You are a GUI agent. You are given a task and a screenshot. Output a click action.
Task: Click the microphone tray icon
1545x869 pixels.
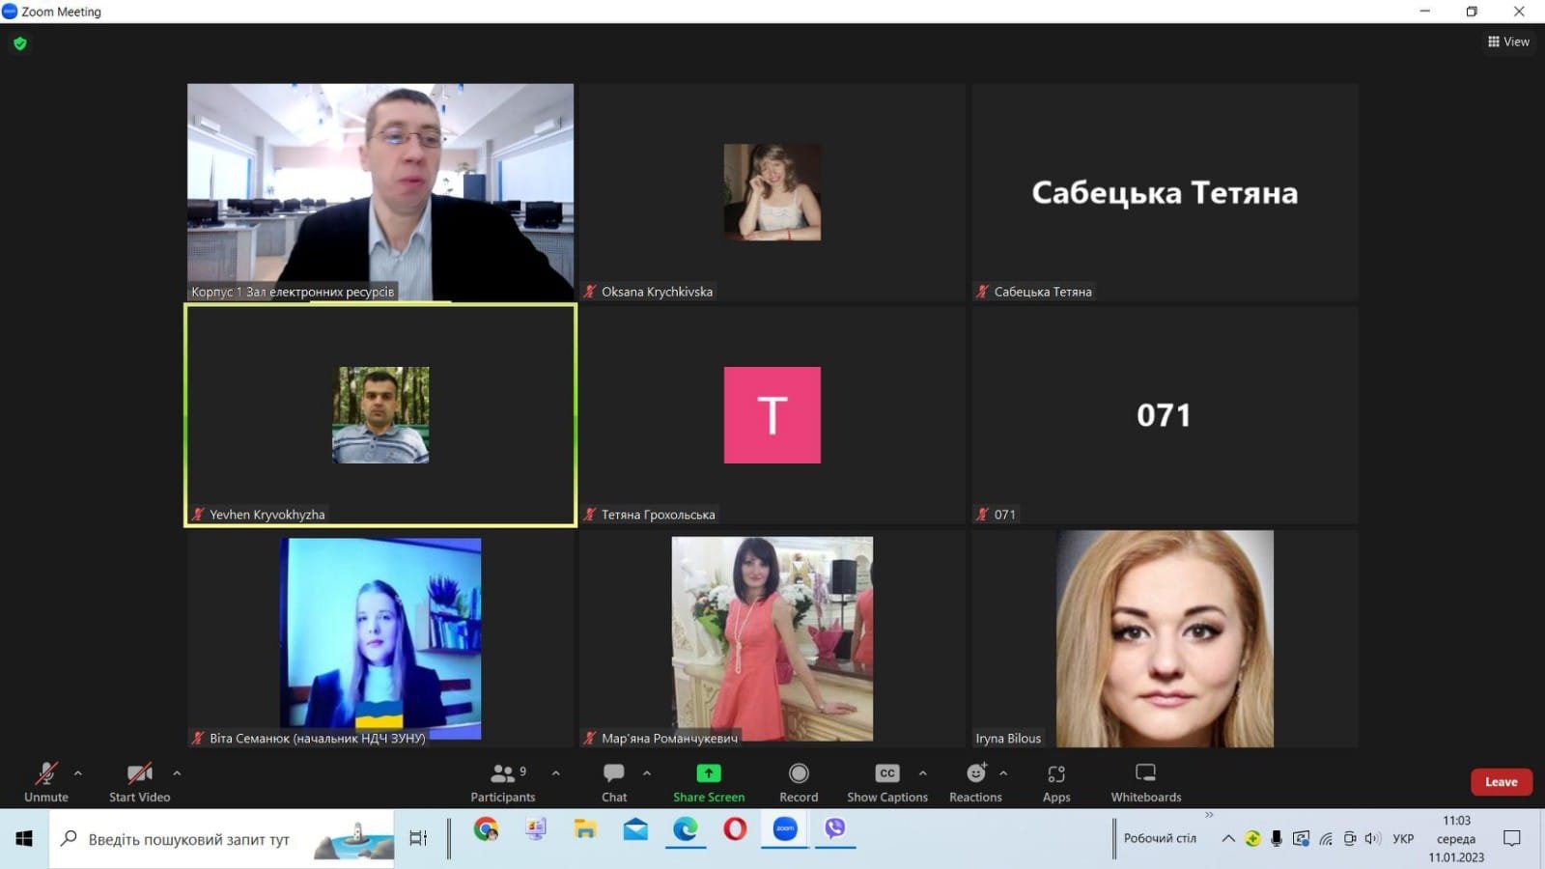(1277, 838)
